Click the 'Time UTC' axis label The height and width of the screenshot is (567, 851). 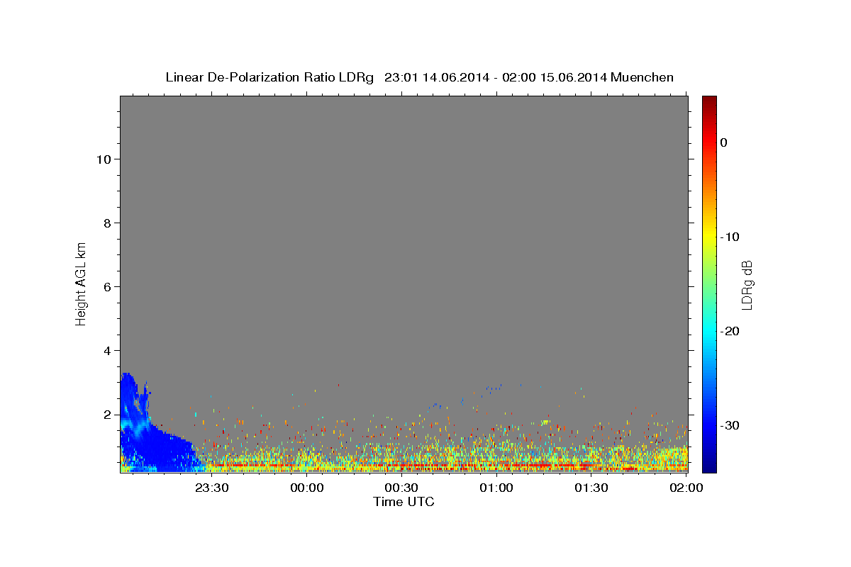[404, 502]
